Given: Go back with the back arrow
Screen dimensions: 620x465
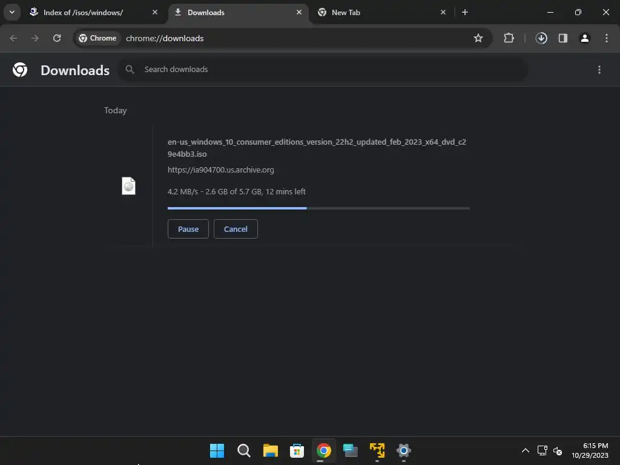Looking at the screenshot, I should tap(13, 38).
